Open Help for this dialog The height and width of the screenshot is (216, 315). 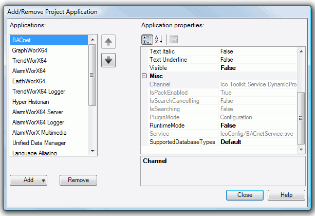[286, 195]
